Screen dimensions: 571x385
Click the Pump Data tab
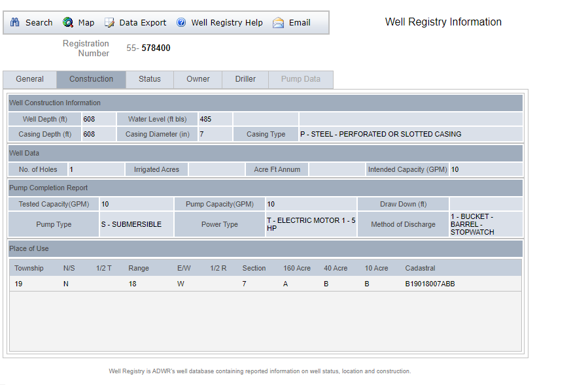(301, 79)
